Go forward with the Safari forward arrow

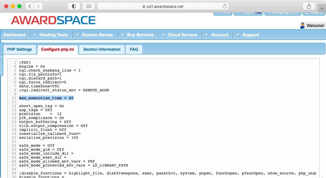pyautogui.click(x=38, y=6)
